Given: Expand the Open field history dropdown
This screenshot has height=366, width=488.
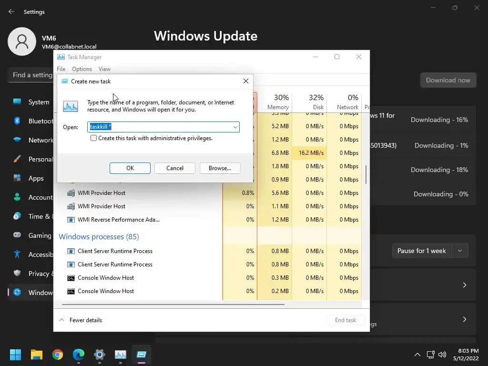Looking at the screenshot, I should (235, 127).
